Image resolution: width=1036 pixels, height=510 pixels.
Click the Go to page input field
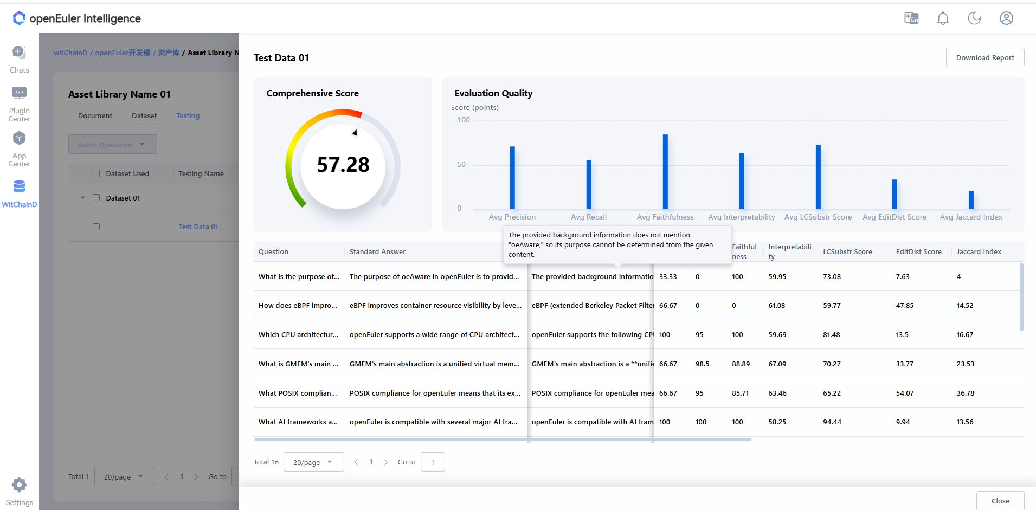pyautogui.click(x=433, y=462)
